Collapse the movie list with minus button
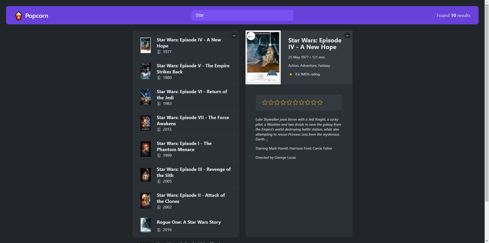 point(234,36)
